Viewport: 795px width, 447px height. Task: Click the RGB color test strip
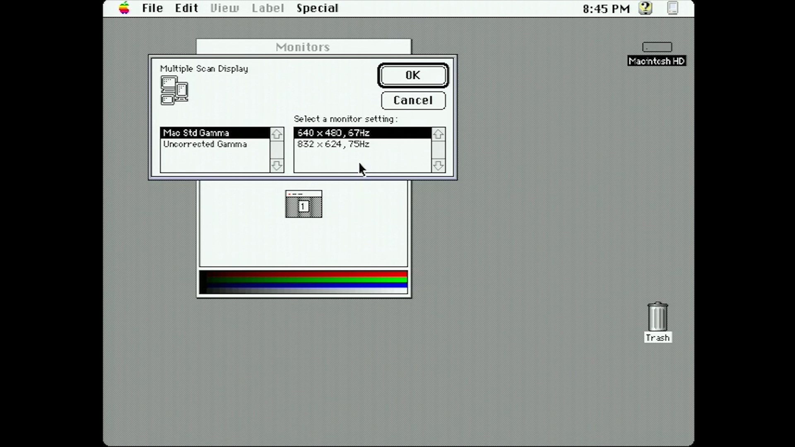304,282
